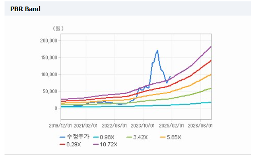253x157 pixels.
Task: Select the 0.98X legend entry
Action: [x=104, y=137]
